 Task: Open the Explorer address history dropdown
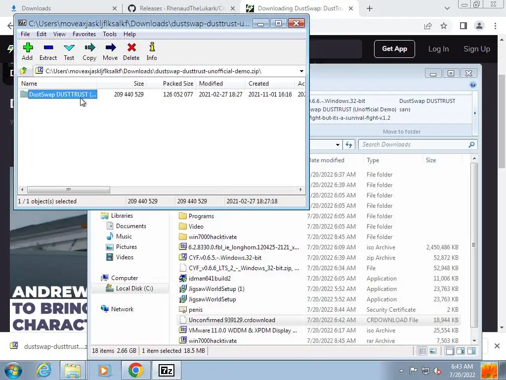(337, 144)
